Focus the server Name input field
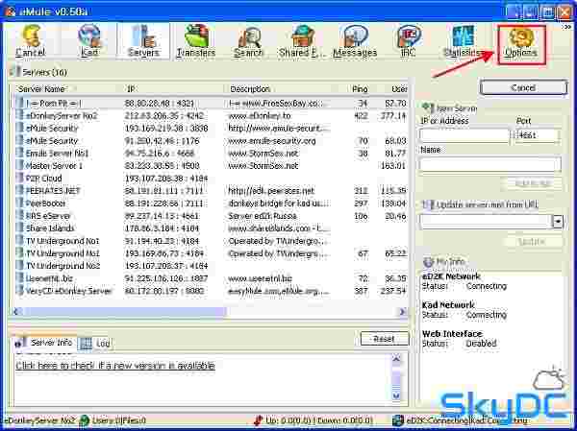This screenshot has width=577, height=431. 489,164
